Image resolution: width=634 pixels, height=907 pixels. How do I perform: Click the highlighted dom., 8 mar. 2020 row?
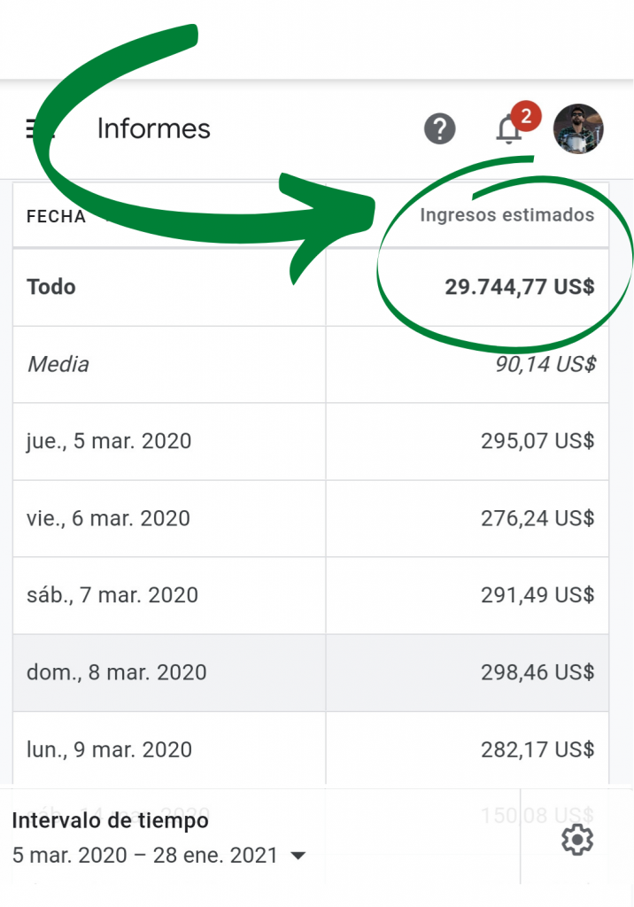click(311, 673)
